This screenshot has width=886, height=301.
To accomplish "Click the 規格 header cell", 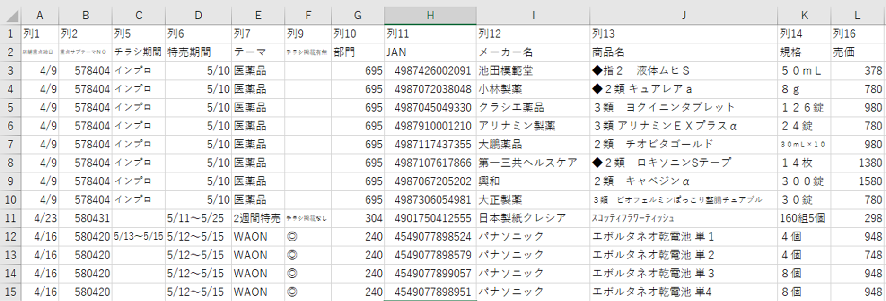I will pos(804,52).
